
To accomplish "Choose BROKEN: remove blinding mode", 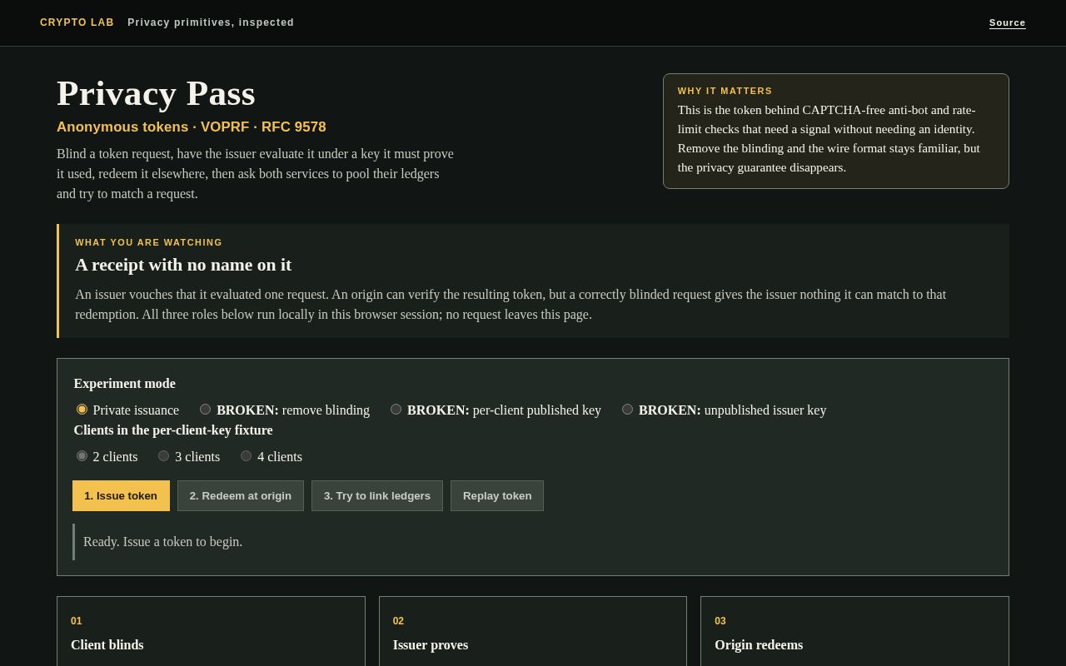I will coord(205,410).
